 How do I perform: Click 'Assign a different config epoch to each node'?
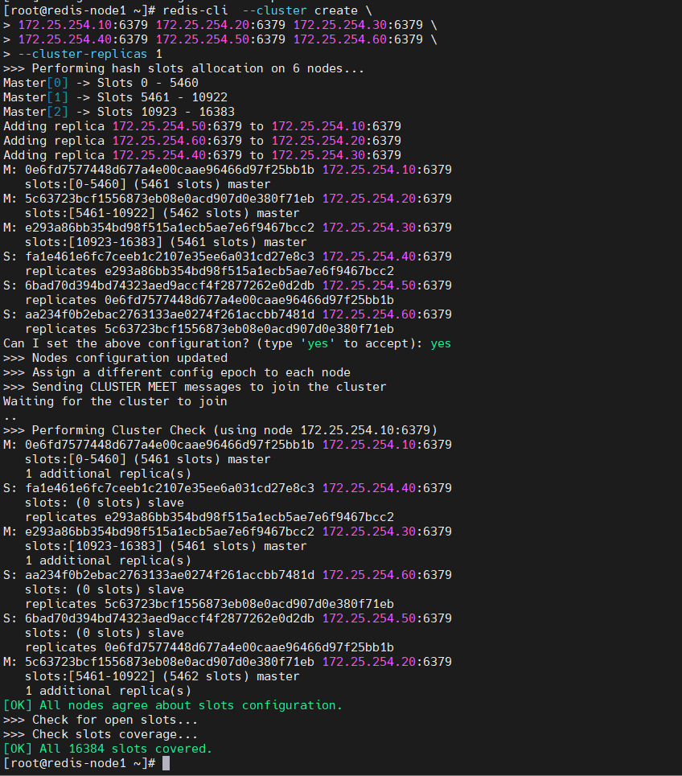click(x=191, y=372)
